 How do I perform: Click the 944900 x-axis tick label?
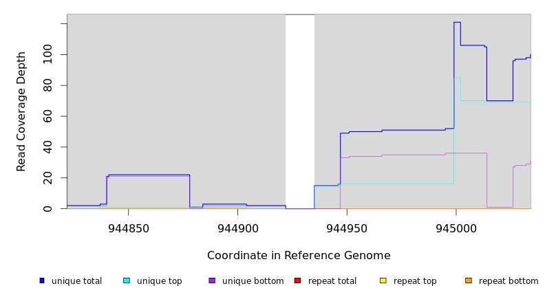tap(237, 228)
